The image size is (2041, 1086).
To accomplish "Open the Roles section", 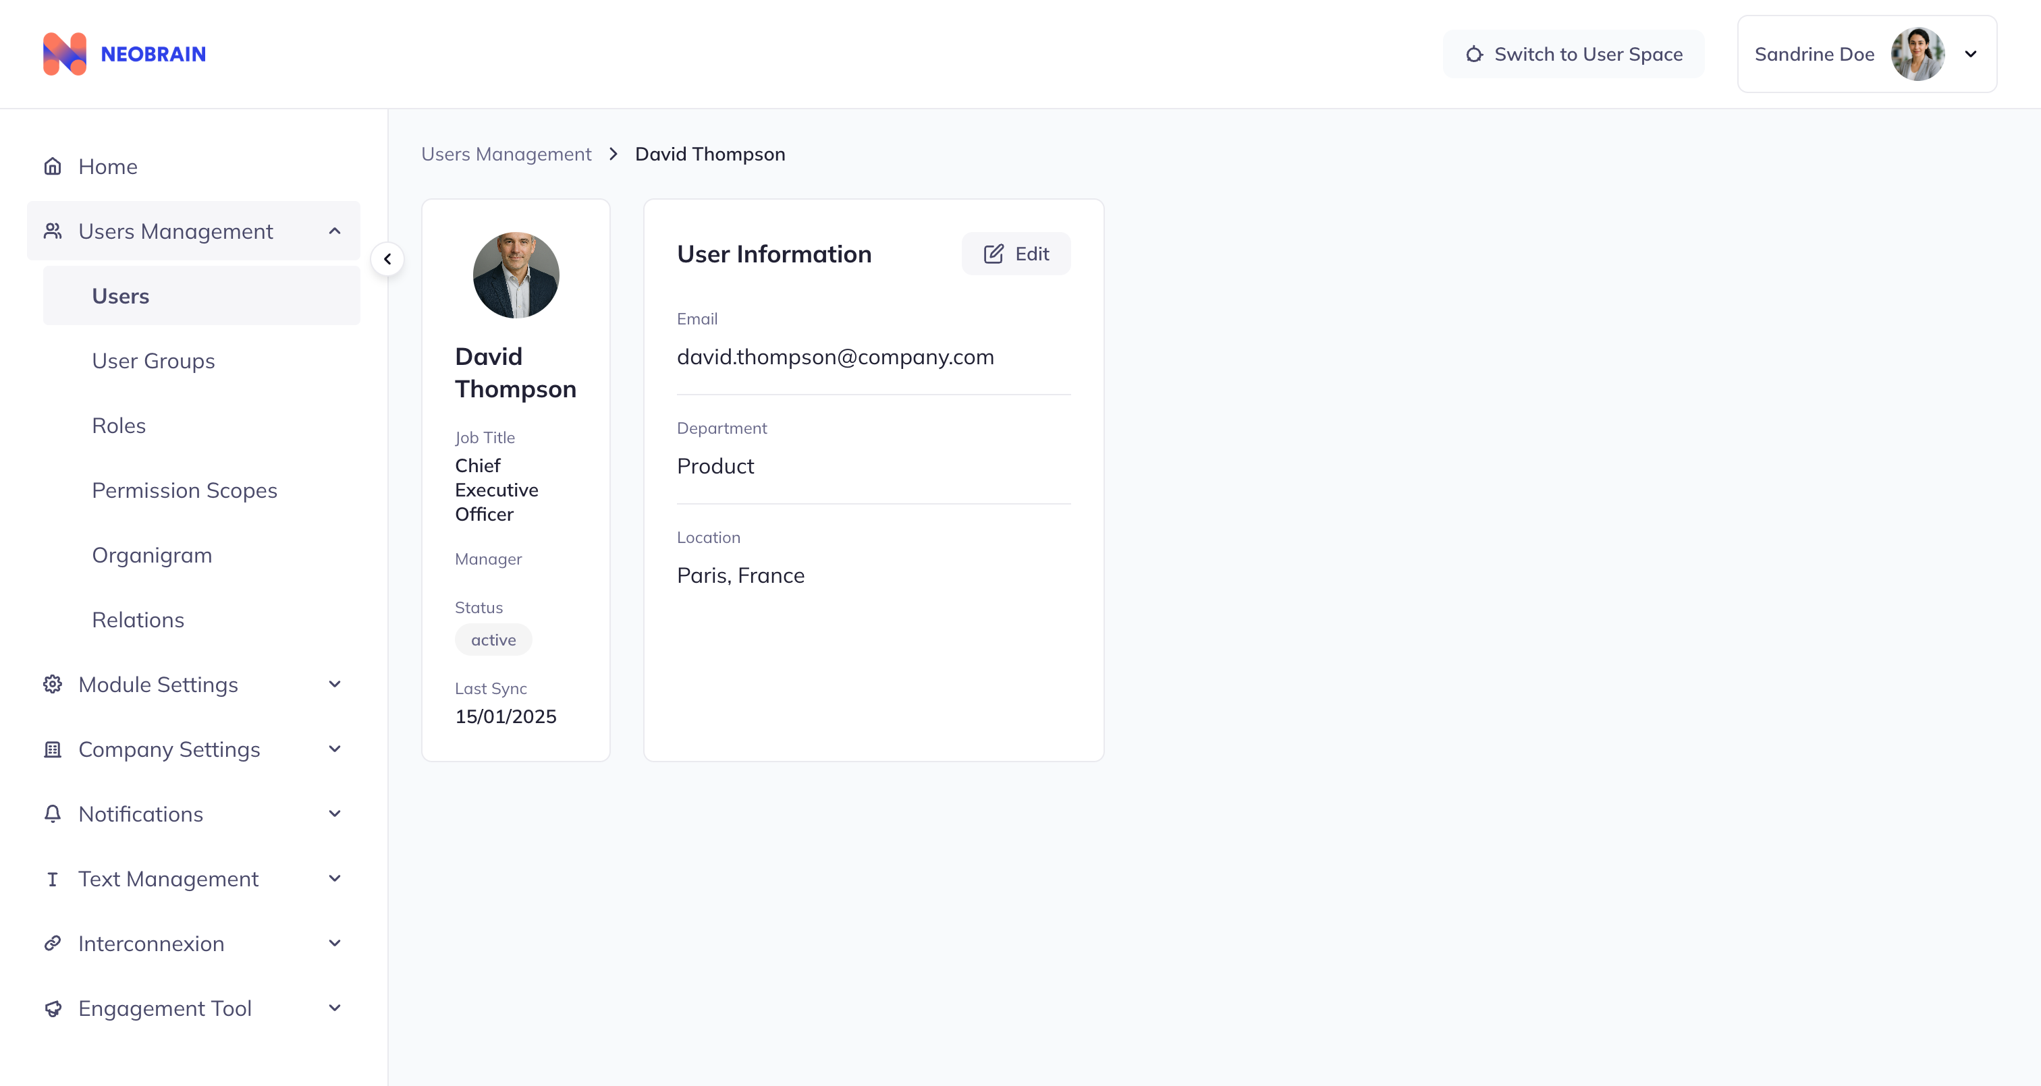I will 119,426.
